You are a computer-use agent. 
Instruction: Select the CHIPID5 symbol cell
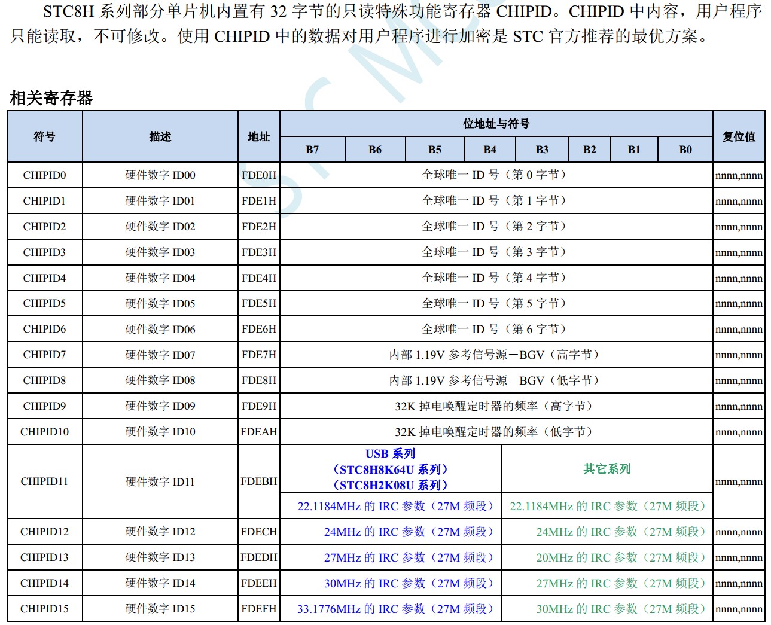[45, 303]
